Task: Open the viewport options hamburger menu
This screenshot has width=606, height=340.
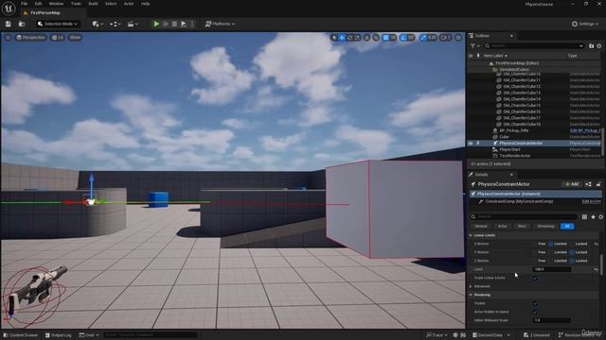Action: (9, 38)
